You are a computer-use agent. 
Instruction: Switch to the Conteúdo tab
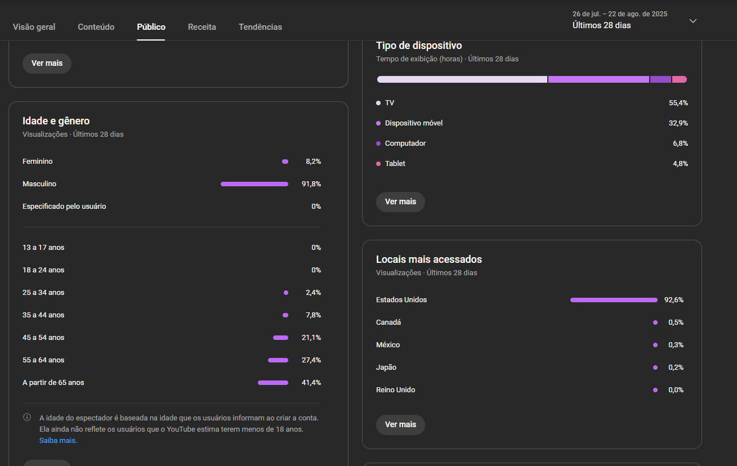[x=96, y=26]
